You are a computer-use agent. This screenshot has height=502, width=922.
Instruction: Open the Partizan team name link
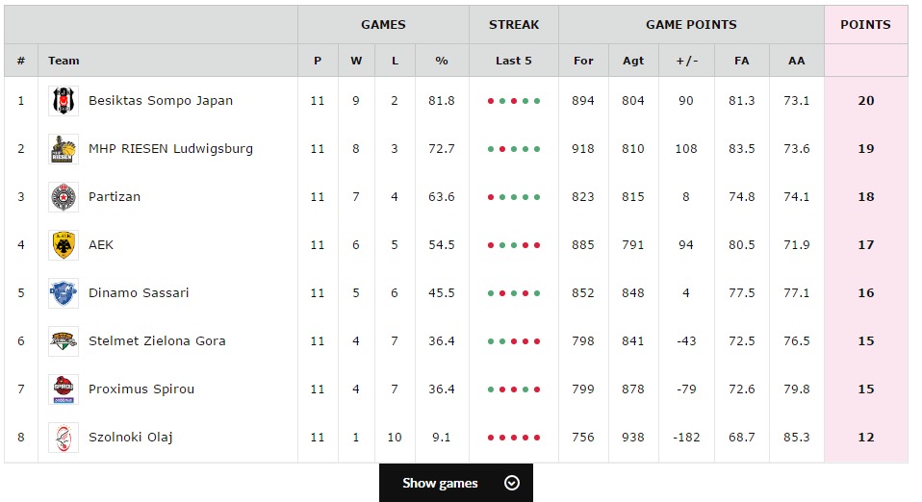[115, 197]
